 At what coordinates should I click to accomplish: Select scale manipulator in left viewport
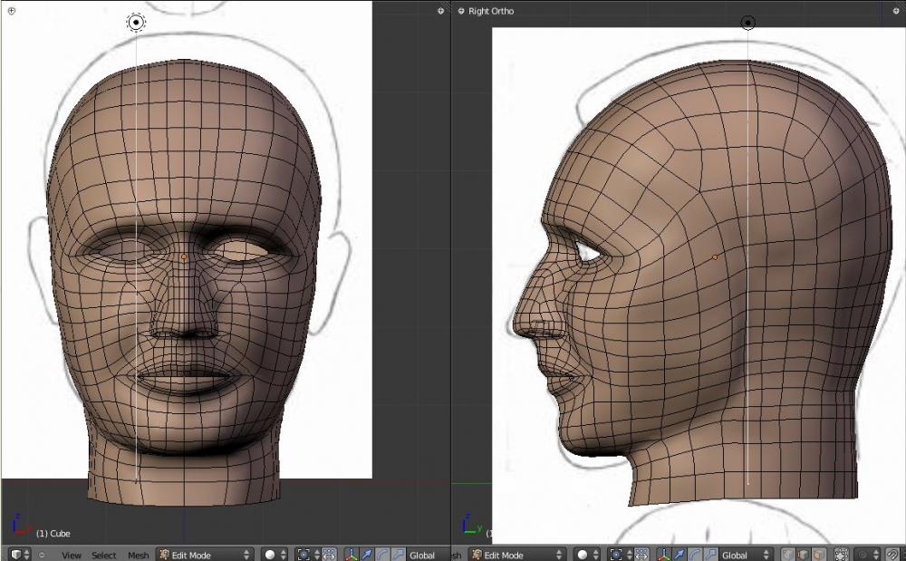pos(398,555)
